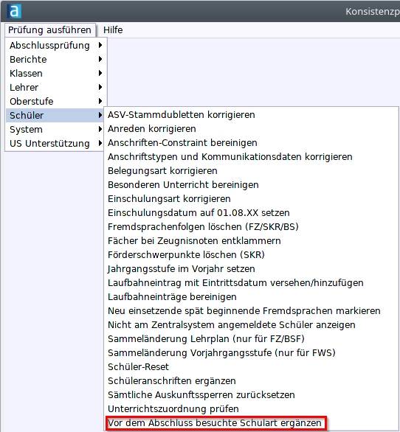Choose Belegungsart korrigieren

(251, 170)
